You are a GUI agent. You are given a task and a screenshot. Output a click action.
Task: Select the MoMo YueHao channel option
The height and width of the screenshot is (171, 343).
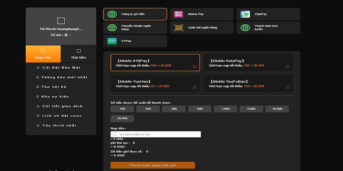click(155, 83)
